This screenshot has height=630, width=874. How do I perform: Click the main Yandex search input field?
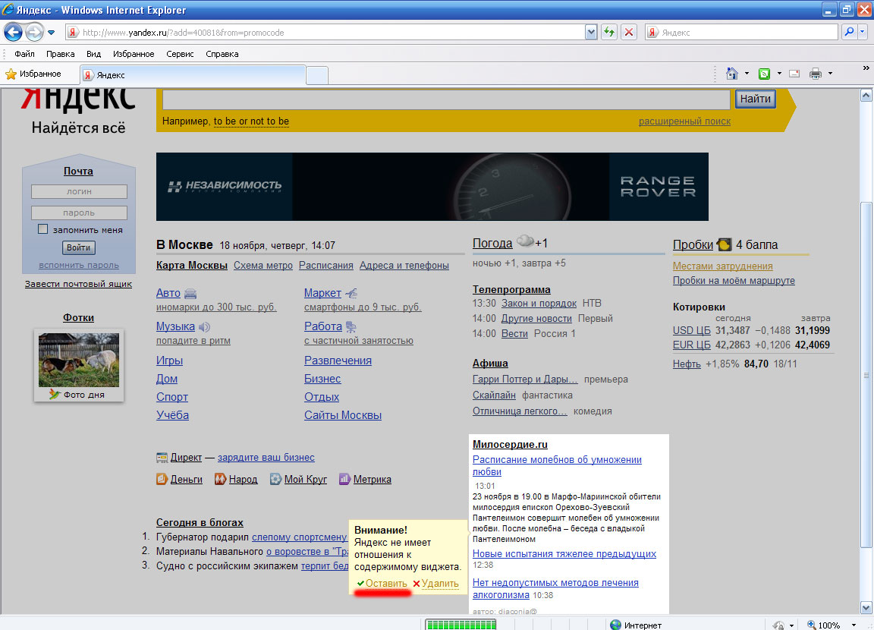tap(446, 99)
